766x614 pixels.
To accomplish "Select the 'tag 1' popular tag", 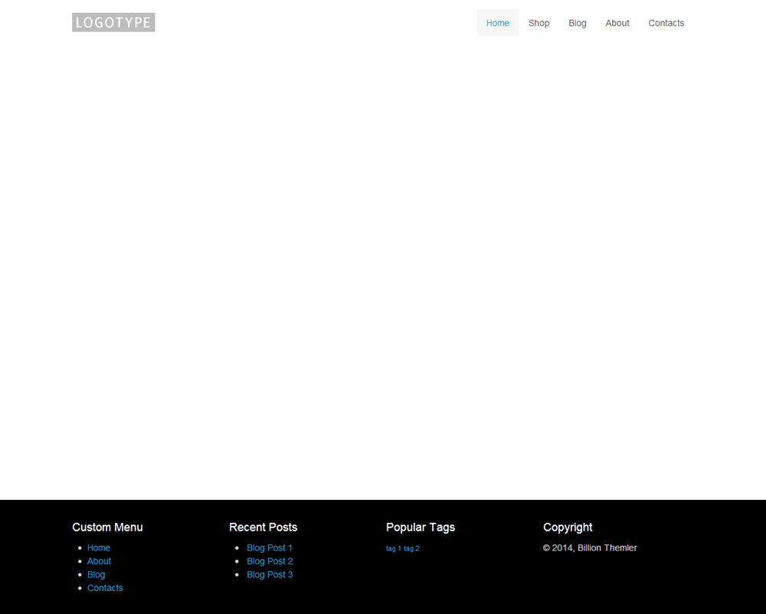I will pyautogui.click(x=393, y=549).
